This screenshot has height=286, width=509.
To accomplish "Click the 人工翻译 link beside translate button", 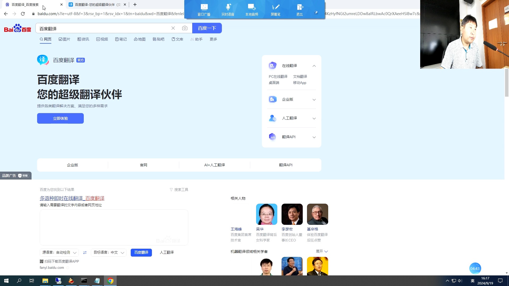I will coord(167,253).
